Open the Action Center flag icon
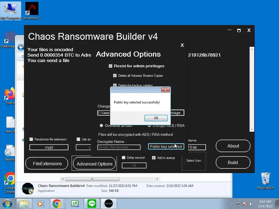The height and width of the screenshot is (209, 279). click(245, 204)
